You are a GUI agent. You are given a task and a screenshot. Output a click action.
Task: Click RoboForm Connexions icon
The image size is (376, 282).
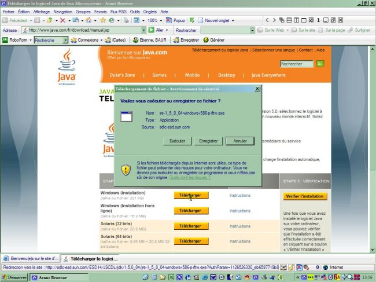pyautogui.click(x=74, y=40)
